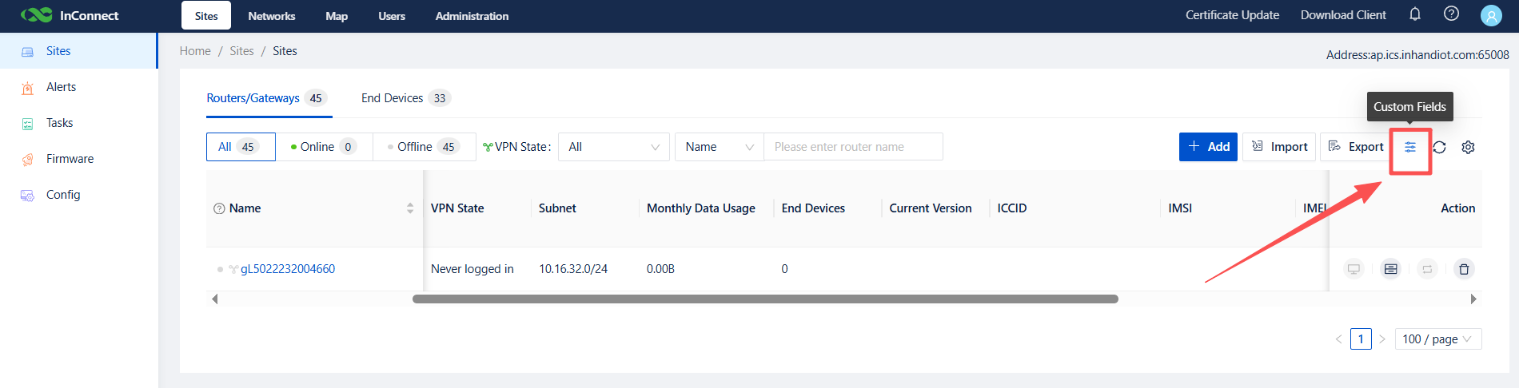1519x388 pixels.
Task: Open the table settings gear icon
Action: (x=1468, y=147)
